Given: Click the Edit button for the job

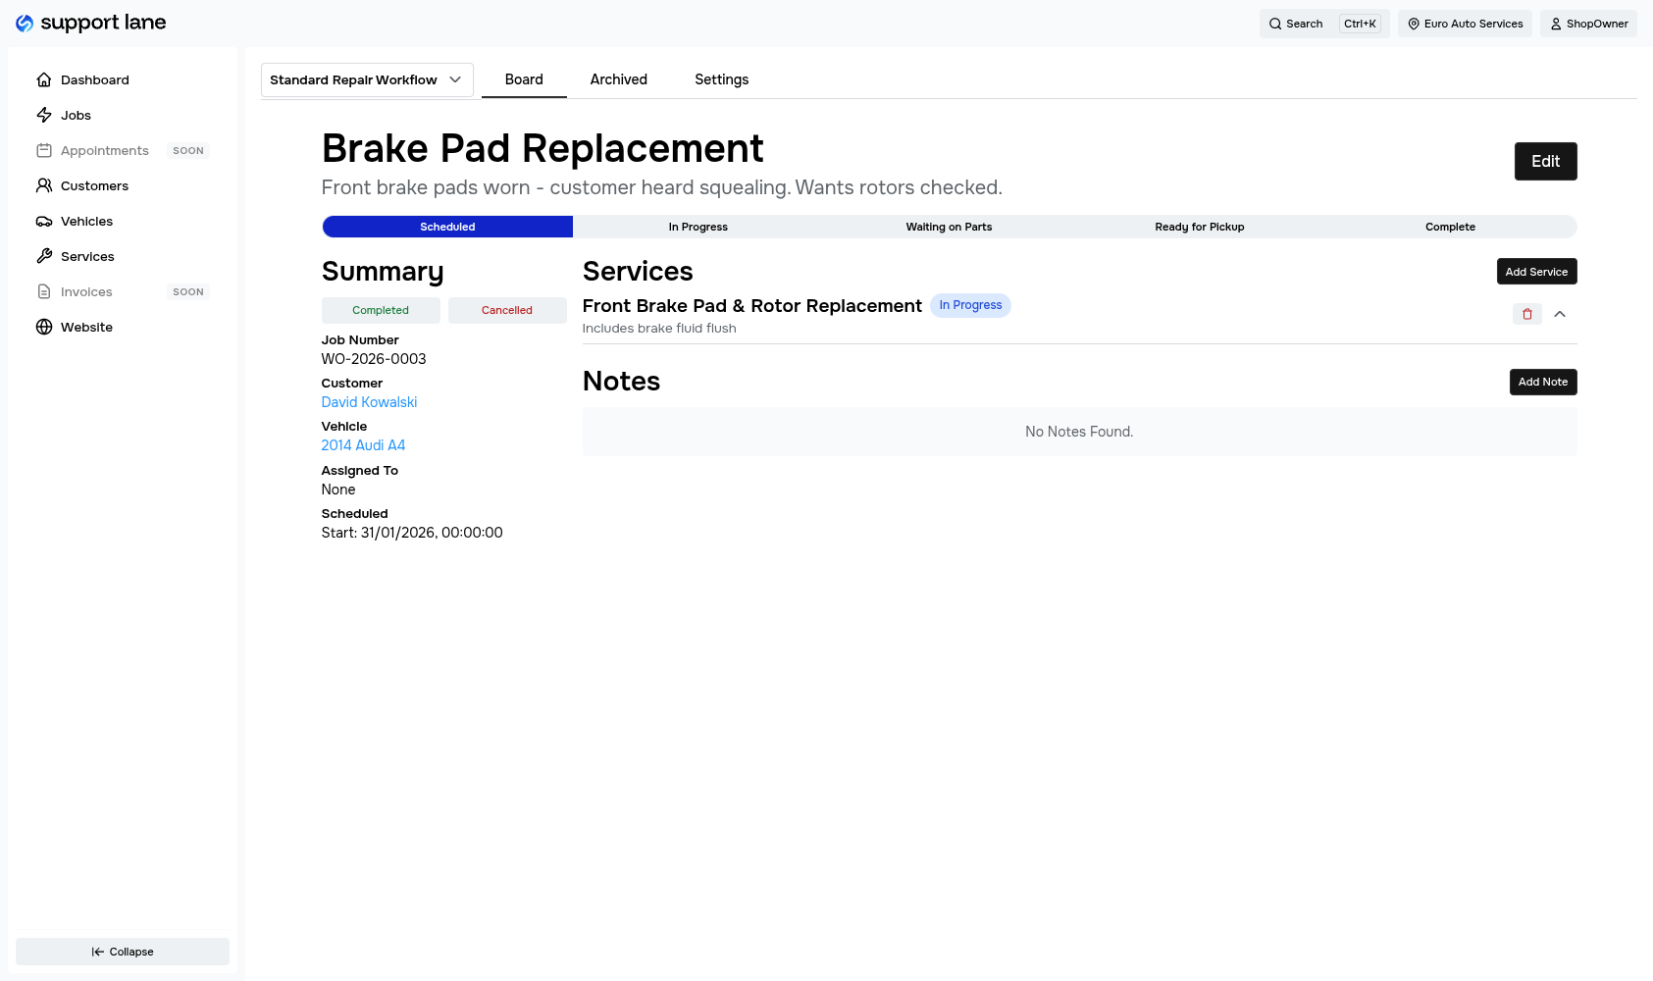Looking at the screenshot, I should point(1545,161).
